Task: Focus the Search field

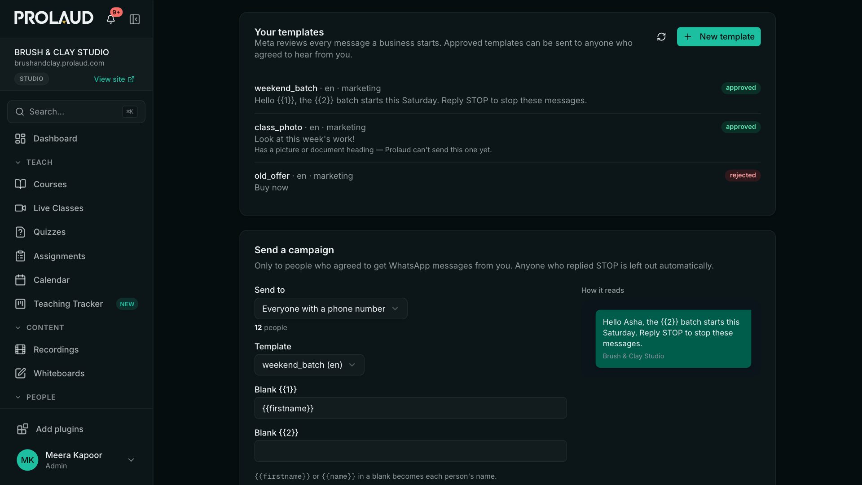Action: pyautogui.click(x=76, y=112)
